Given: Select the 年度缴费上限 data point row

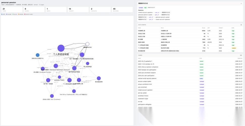Looking at the screenshot, I should (190, 31).
